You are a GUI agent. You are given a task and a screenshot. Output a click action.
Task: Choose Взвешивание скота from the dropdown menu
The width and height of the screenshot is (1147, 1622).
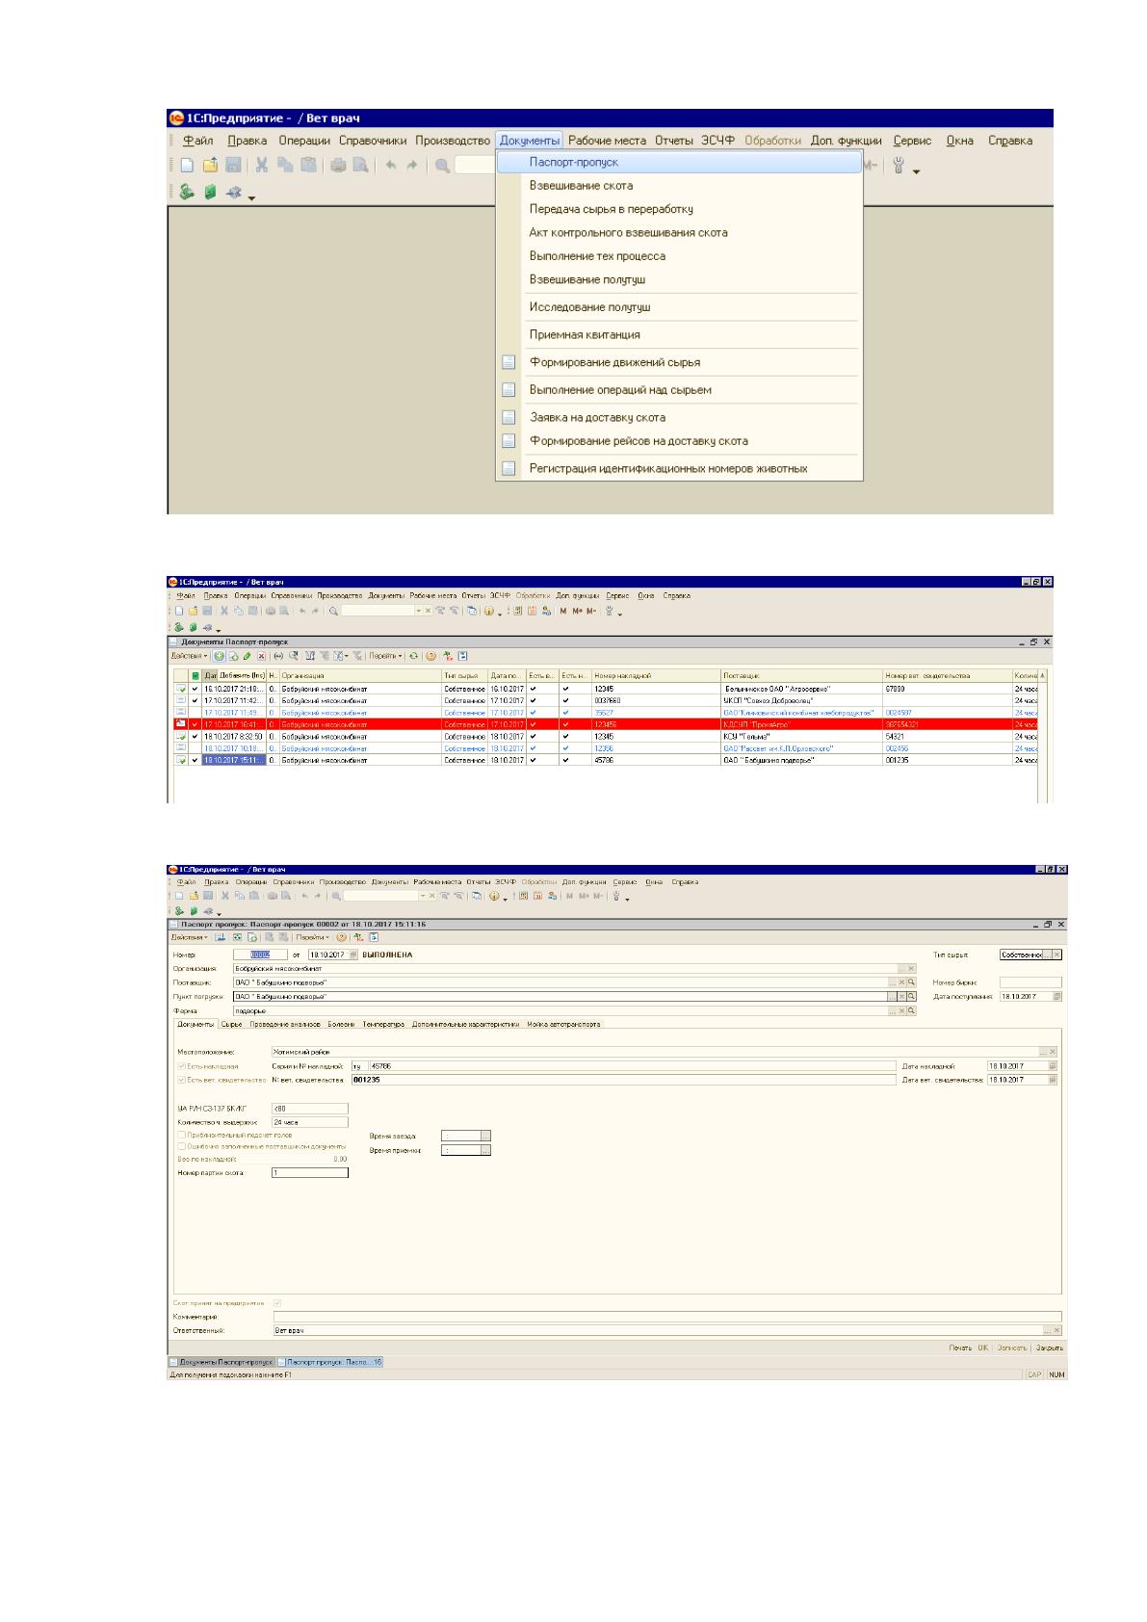(x=581, y=186)
